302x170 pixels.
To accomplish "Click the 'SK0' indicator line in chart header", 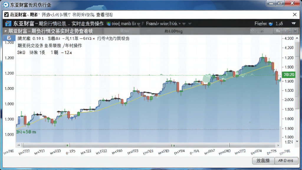I will click(45, 53).
